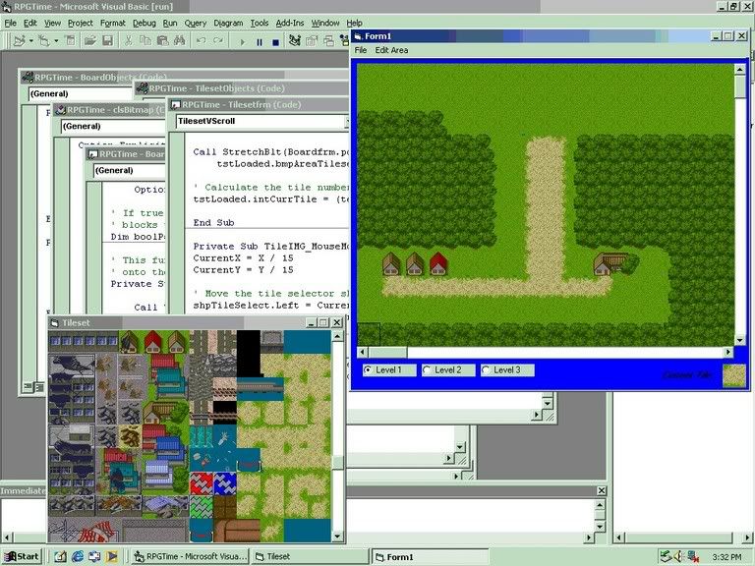Open the Project Explorer toolbar icon
The height and width of the screenshot is (566, 755).
[x=295, y=41]
